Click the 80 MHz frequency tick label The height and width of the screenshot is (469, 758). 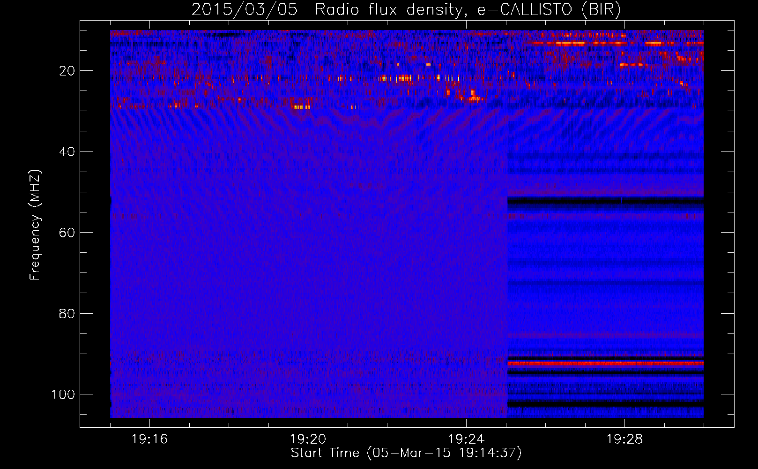click(x=67, y=314)
